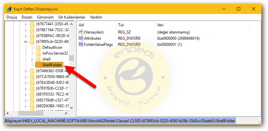268x131 pixels.
Task: Click the (Varsayılan) string value icon
Action: click(x=80, y=32)
